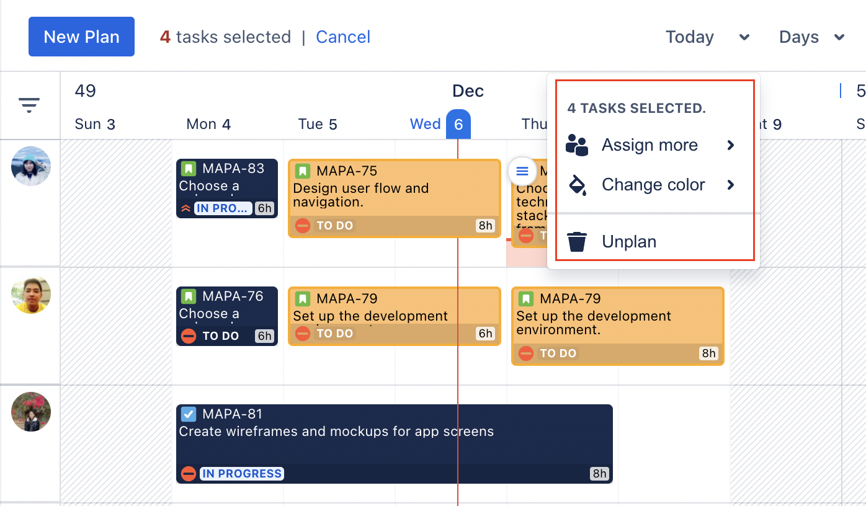Open the dropdown chevron next to Today
Screen dimensions: 866x506
(744, 37)
